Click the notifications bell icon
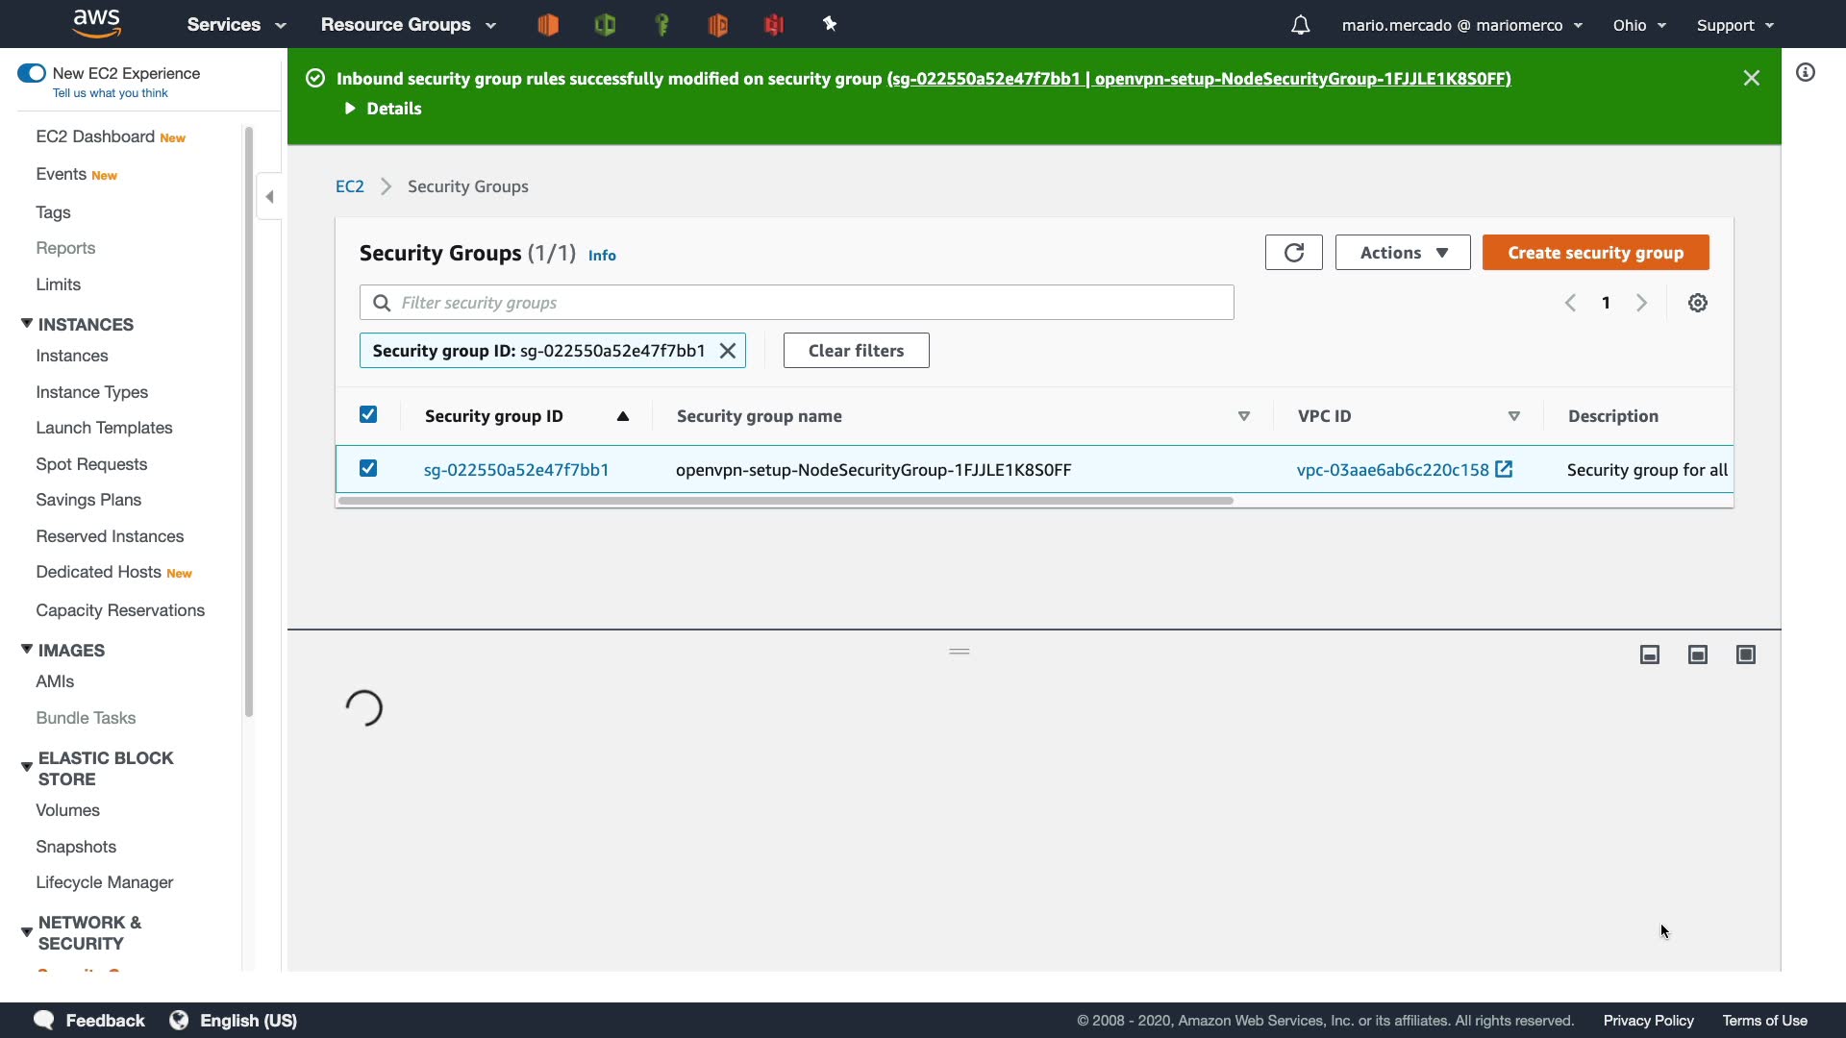Screen dimensions: 1846x1038 coord(1300,25)
